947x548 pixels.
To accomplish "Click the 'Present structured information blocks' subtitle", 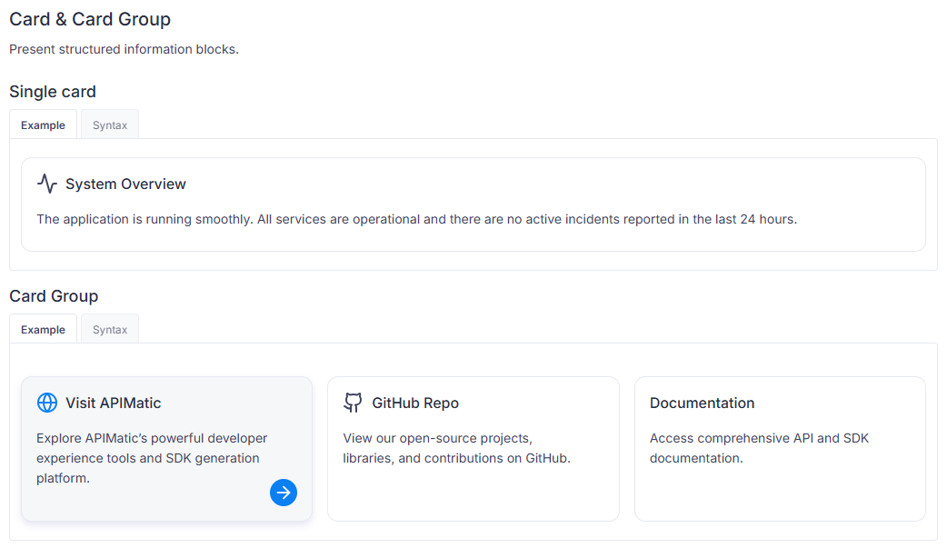I will coord(124,49).
